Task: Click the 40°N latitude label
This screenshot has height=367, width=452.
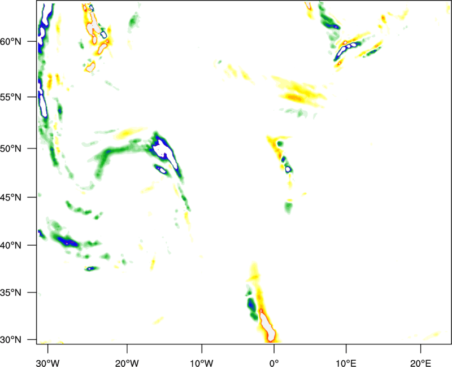Action: click(x=11, y=245)
